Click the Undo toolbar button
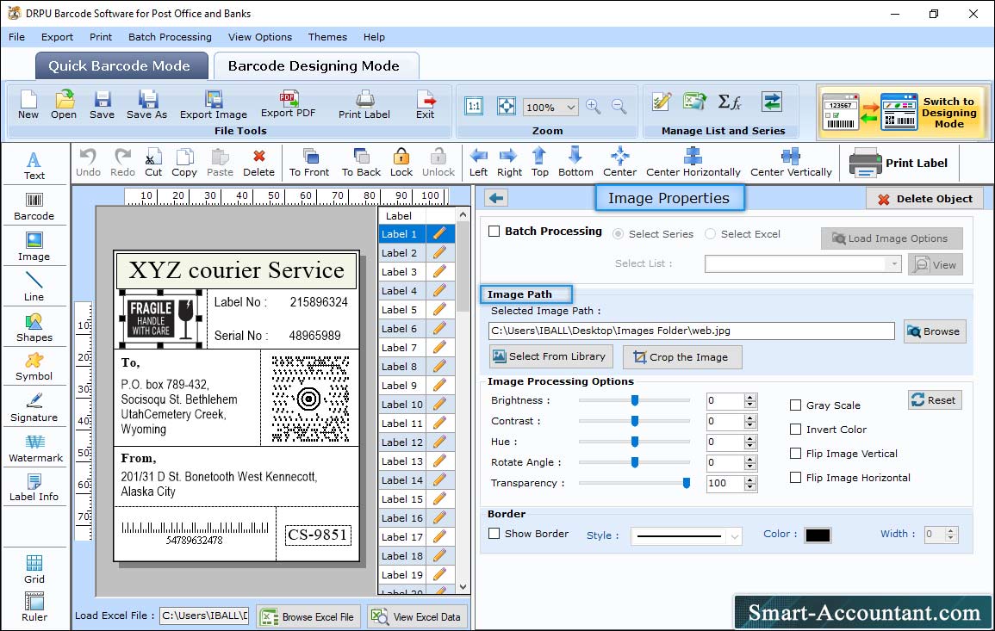This screenshot has width=995, height=631. (88, 163)
